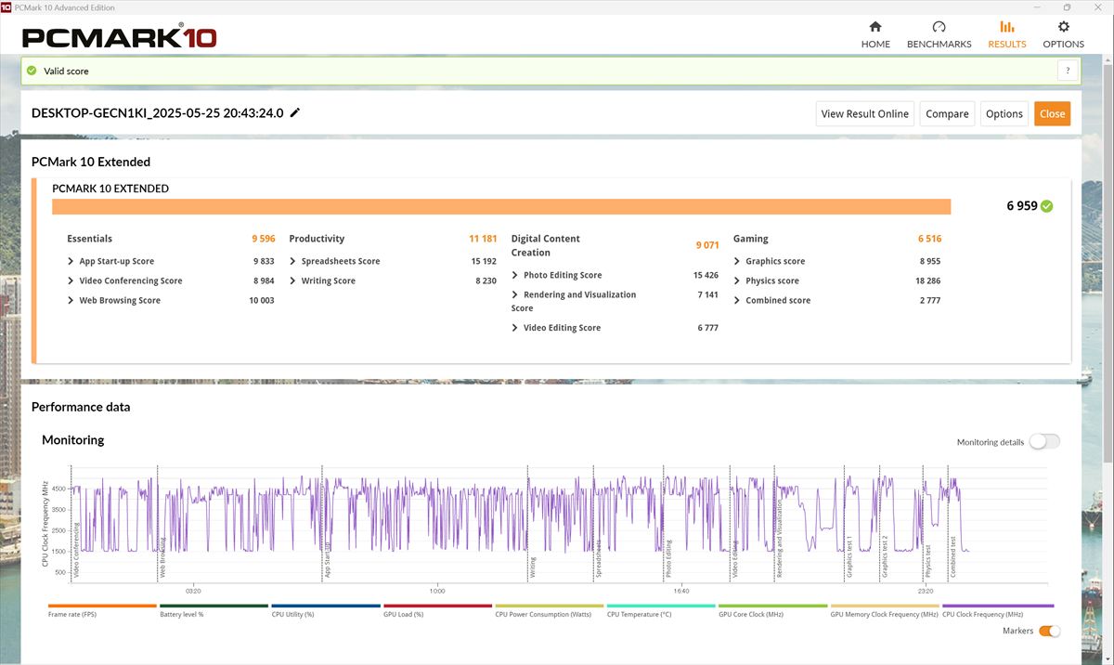Screen dimensions: 1114x665
Task: Click the Physics score value 18 286
Action: 927,280
